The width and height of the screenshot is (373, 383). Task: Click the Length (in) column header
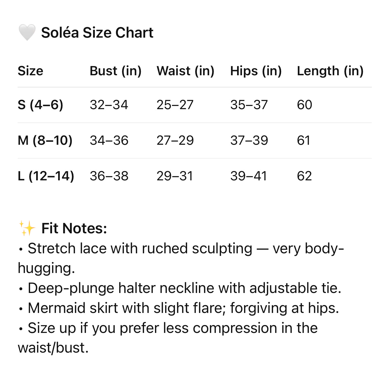330,71
